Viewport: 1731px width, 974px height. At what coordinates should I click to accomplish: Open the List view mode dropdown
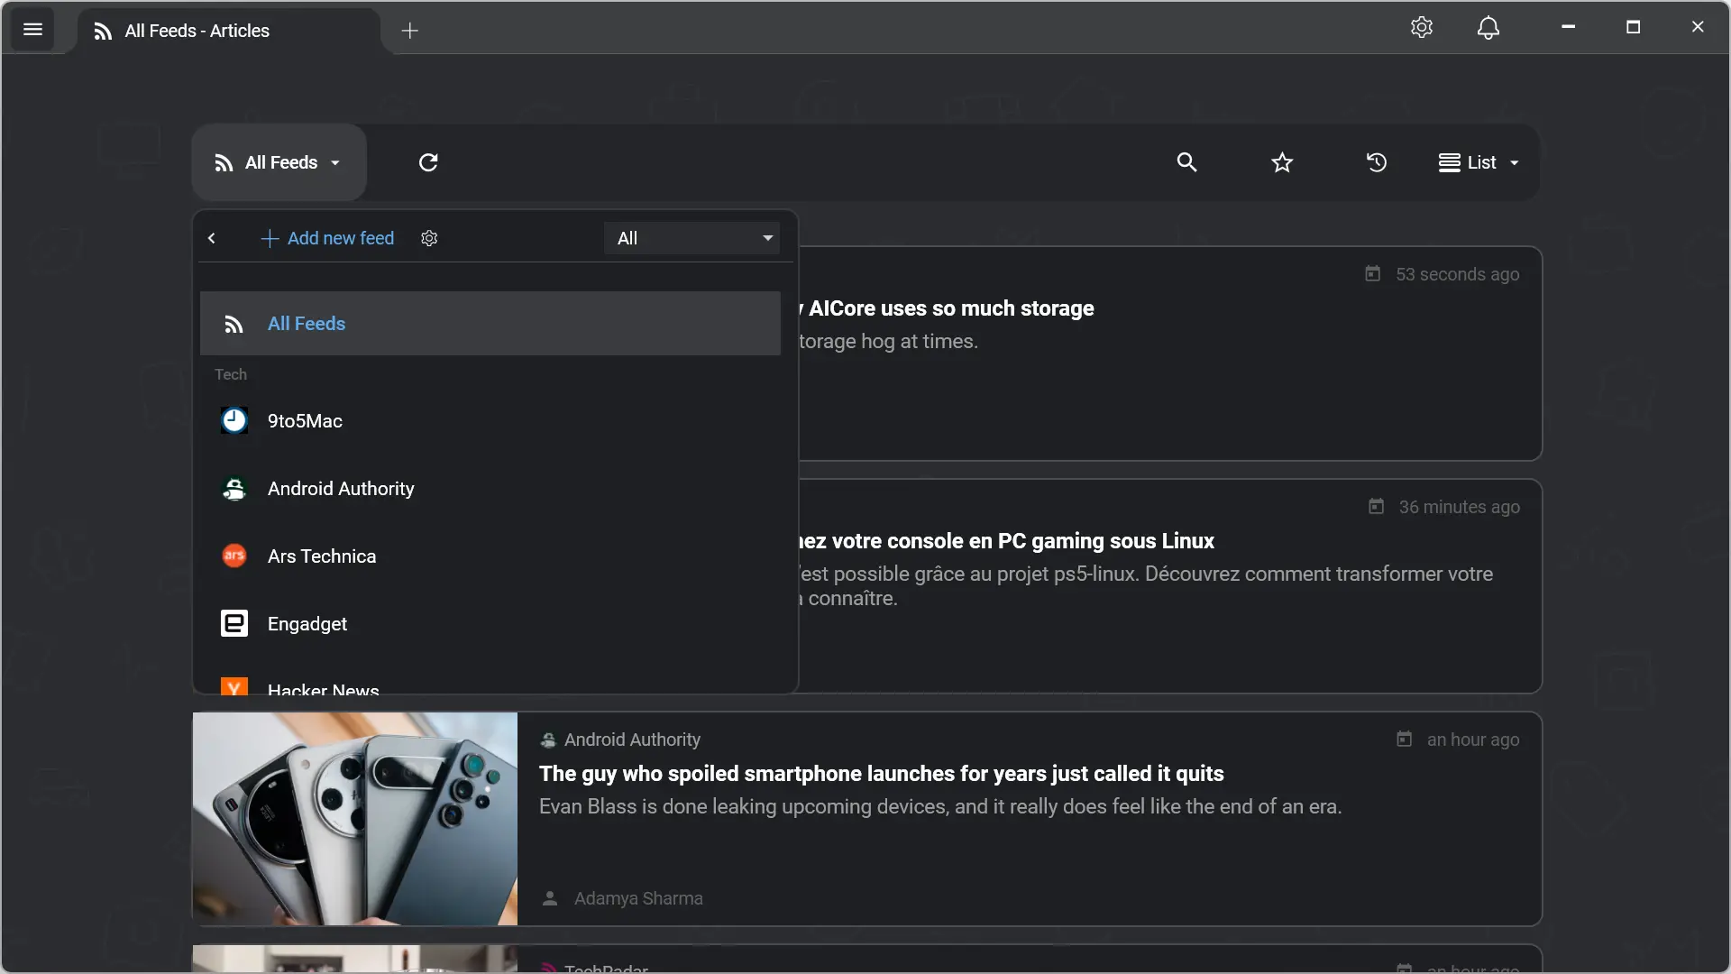1479,162
